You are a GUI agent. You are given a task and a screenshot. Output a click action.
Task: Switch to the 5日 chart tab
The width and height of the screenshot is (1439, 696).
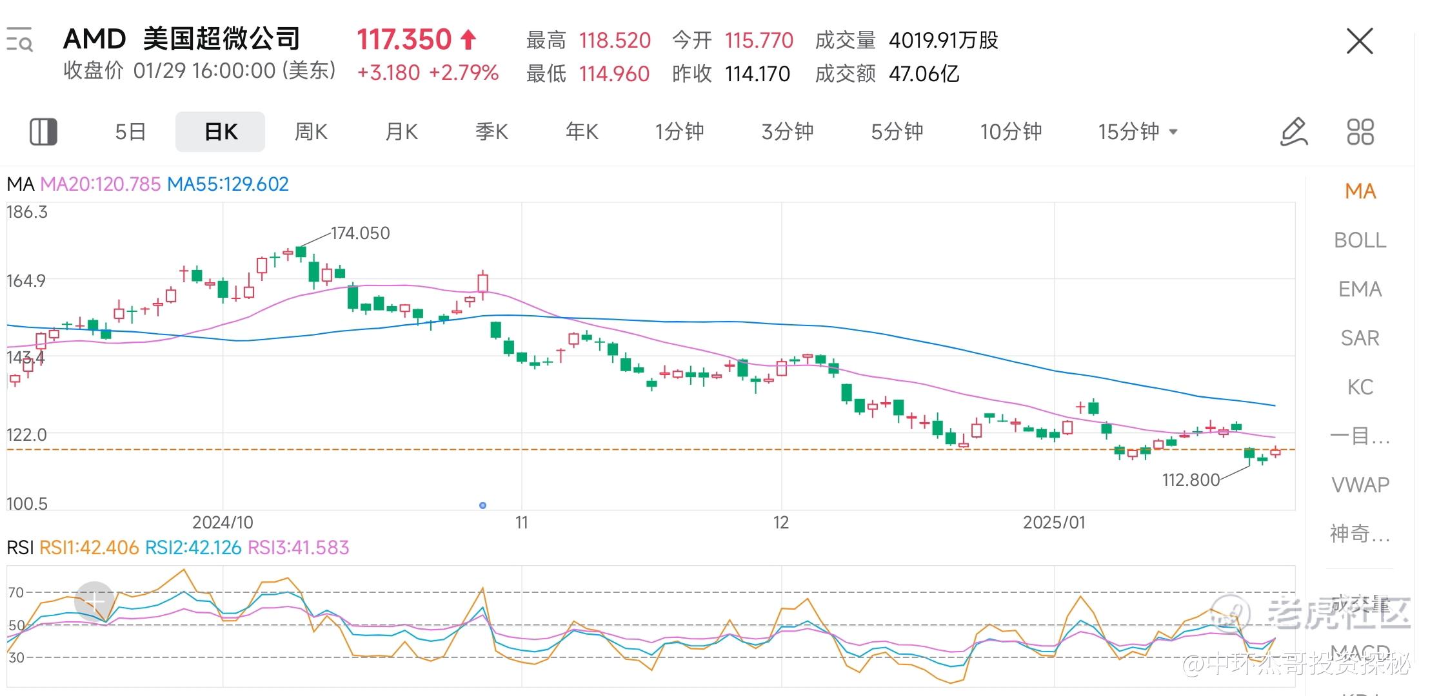click(130, 131)
